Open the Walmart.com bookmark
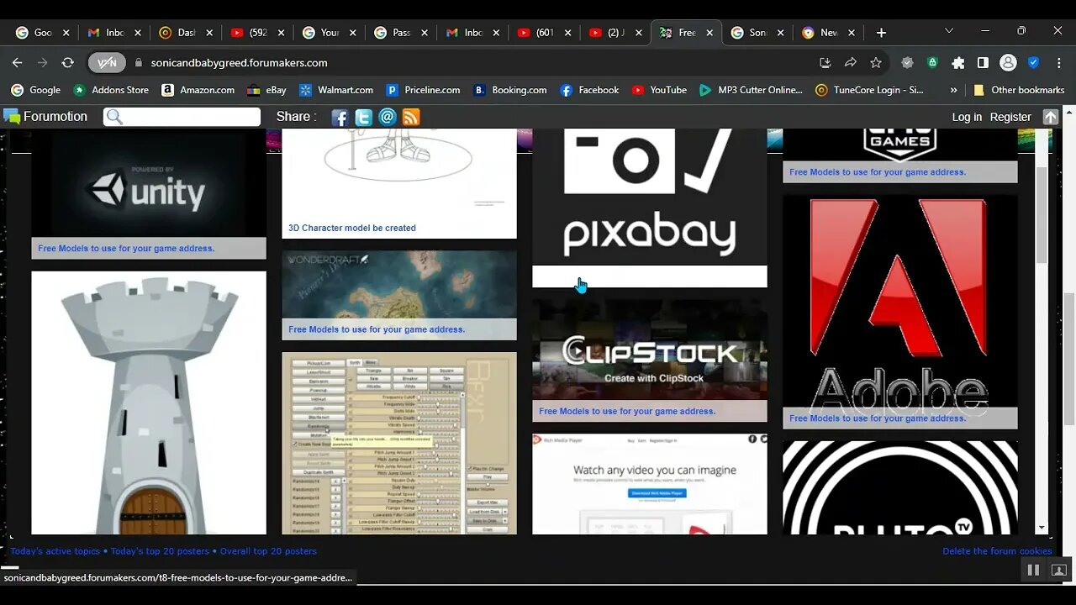The width and height of the screenshot is (1076, 605). tap(336, 90)
